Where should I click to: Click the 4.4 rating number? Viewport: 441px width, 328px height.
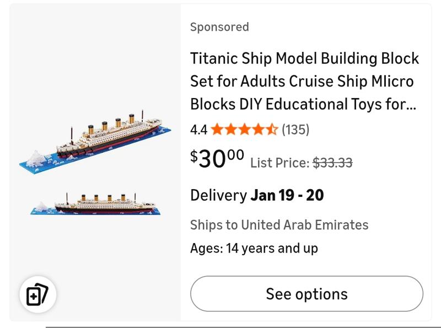click(198, 130)
